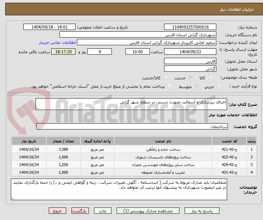Click the remaining time field 18:17:20
263x220 pixels.
coord(63,52)
